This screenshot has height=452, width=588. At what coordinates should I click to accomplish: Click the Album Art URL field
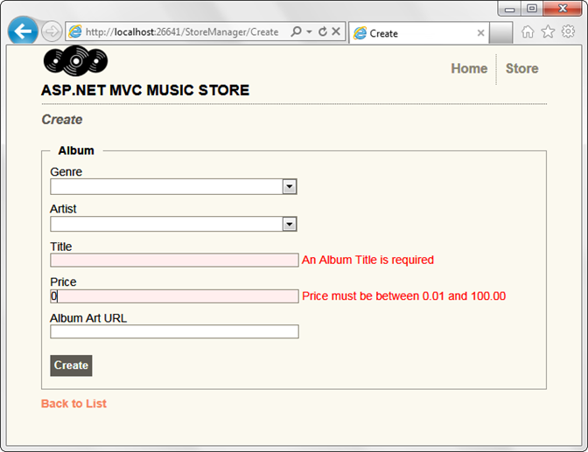point(174,331)
